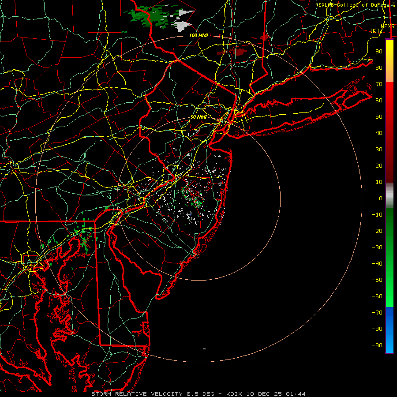Click the -20 value on the velocity scale
Screen dimensions: 397x397
pos(377,231)
